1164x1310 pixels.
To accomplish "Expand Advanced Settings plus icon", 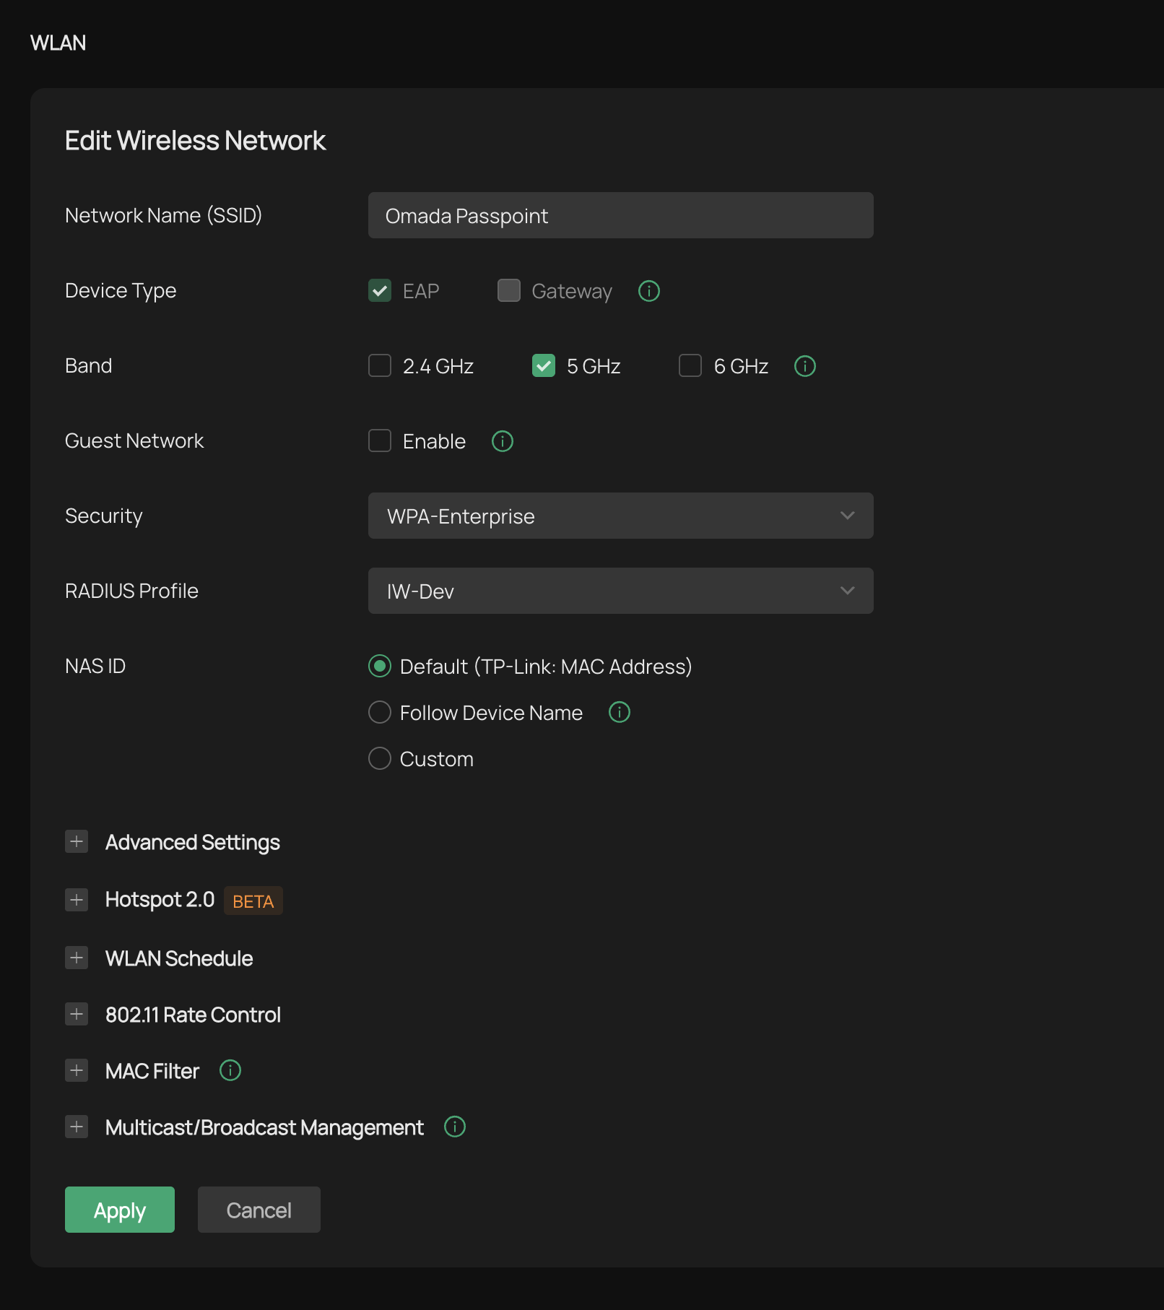I will click(x=77, y=841).
